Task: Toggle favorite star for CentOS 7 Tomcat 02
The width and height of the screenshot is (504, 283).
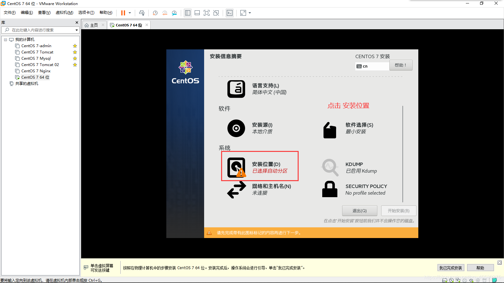Action: click(75, 65)
